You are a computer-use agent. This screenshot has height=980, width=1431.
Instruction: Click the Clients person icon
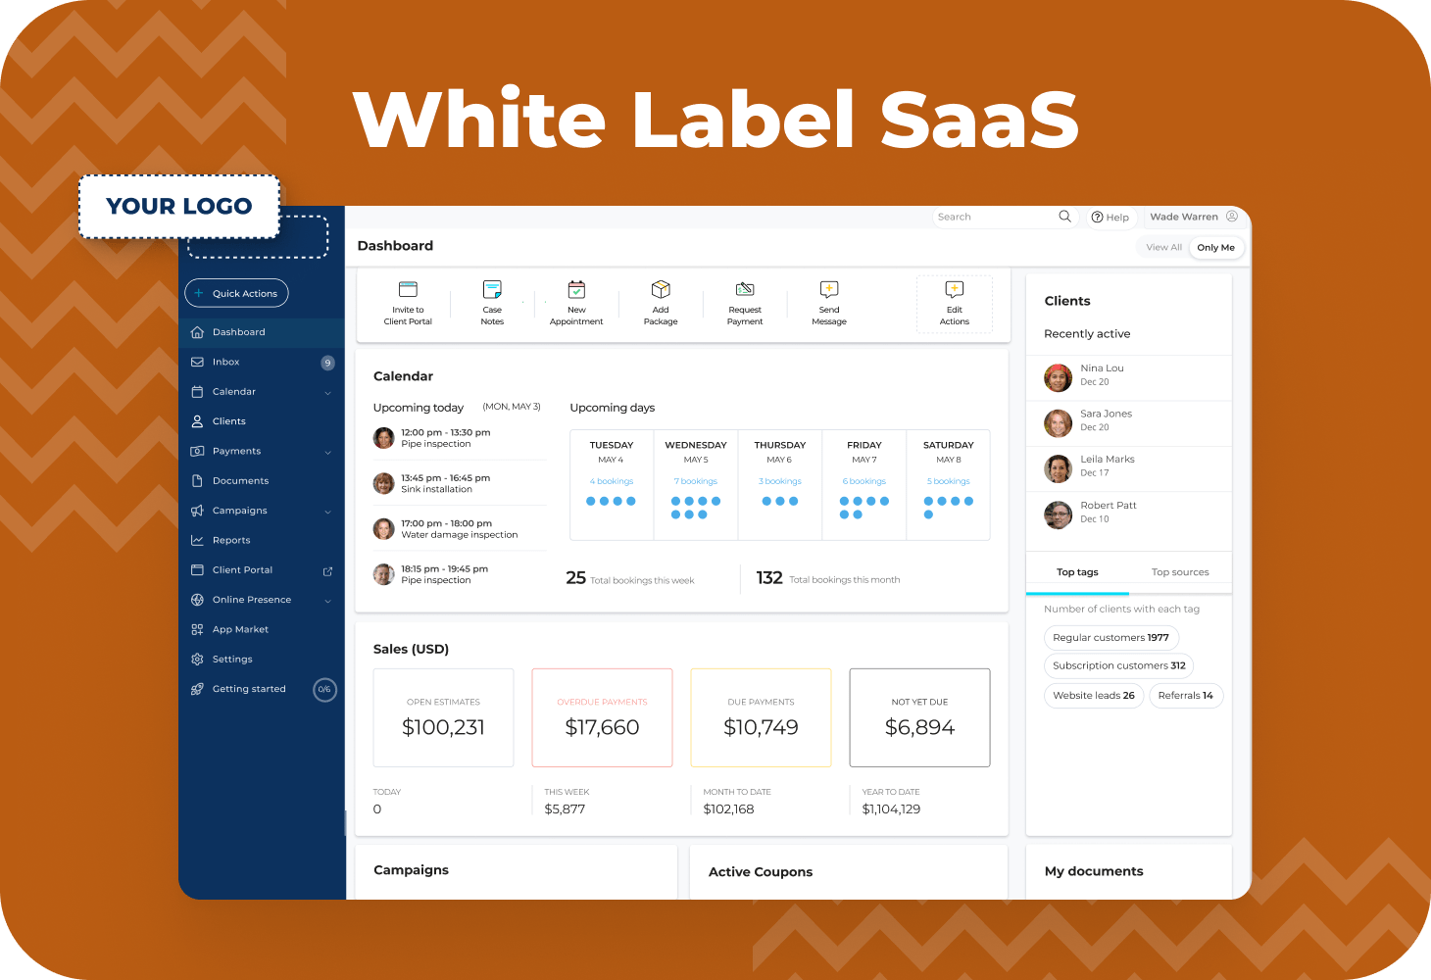click(197, 421)
